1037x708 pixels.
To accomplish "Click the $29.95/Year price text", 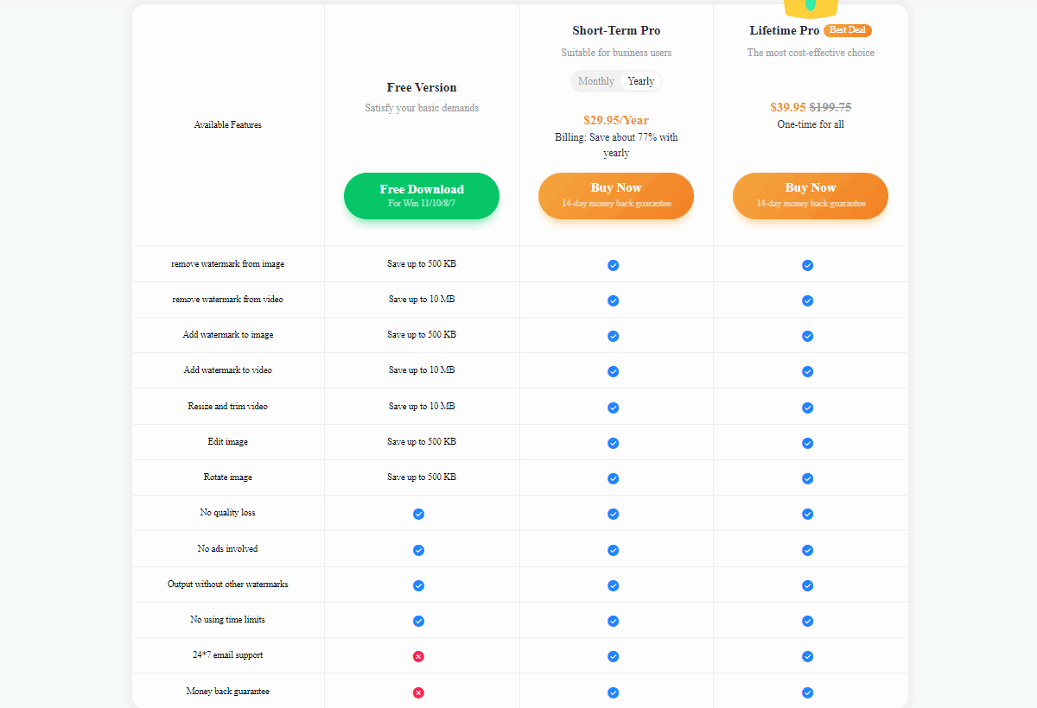I will [x=616, y=120].
